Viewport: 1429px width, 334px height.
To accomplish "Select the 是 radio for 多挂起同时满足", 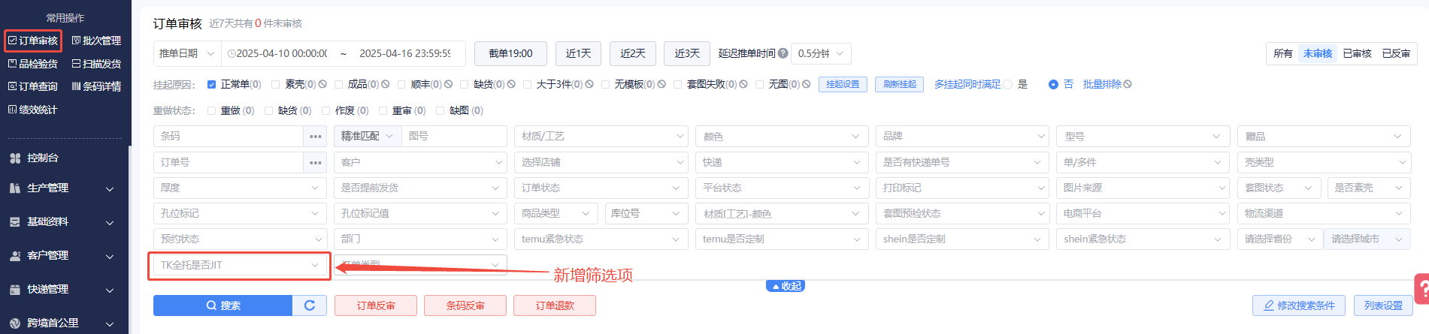I will pos(1008,84).
